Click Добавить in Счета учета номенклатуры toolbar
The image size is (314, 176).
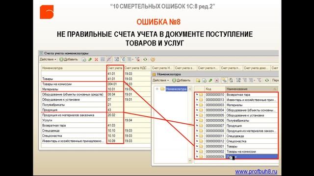click(69, 59)
